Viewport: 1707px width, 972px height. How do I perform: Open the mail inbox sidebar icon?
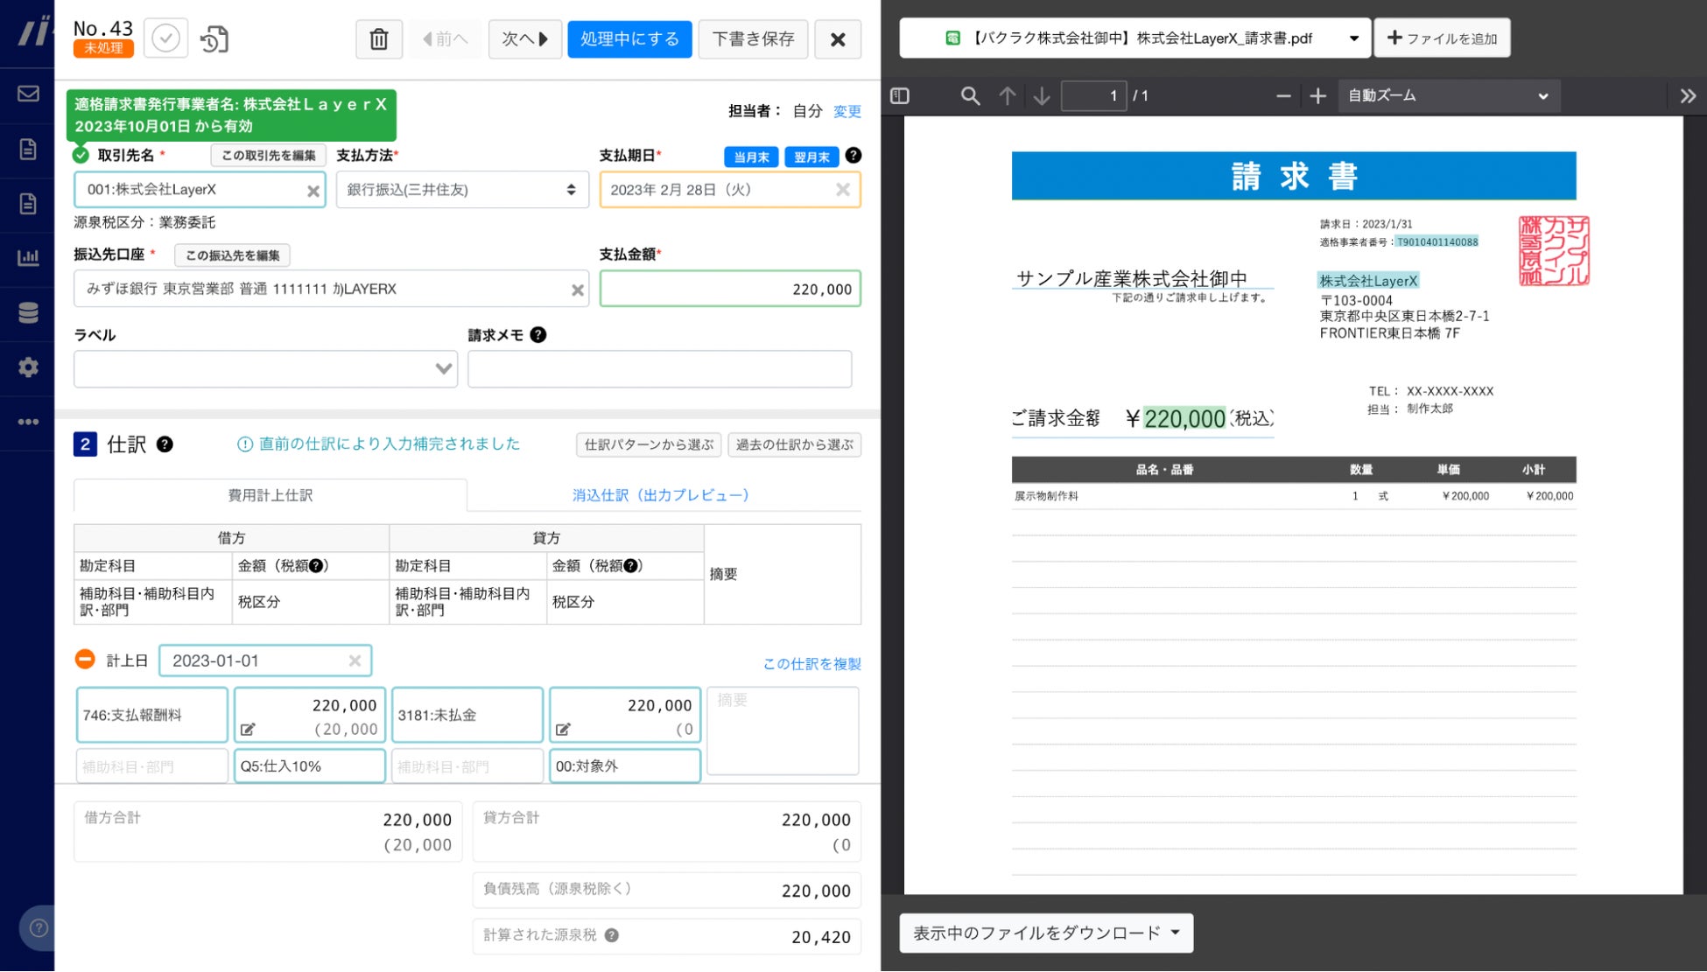point(28,94)
